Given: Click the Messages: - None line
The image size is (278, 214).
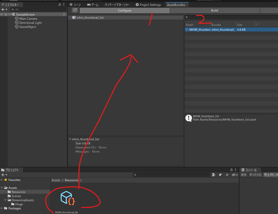Looking at the screenshot, I should click(x=87, y=152).
